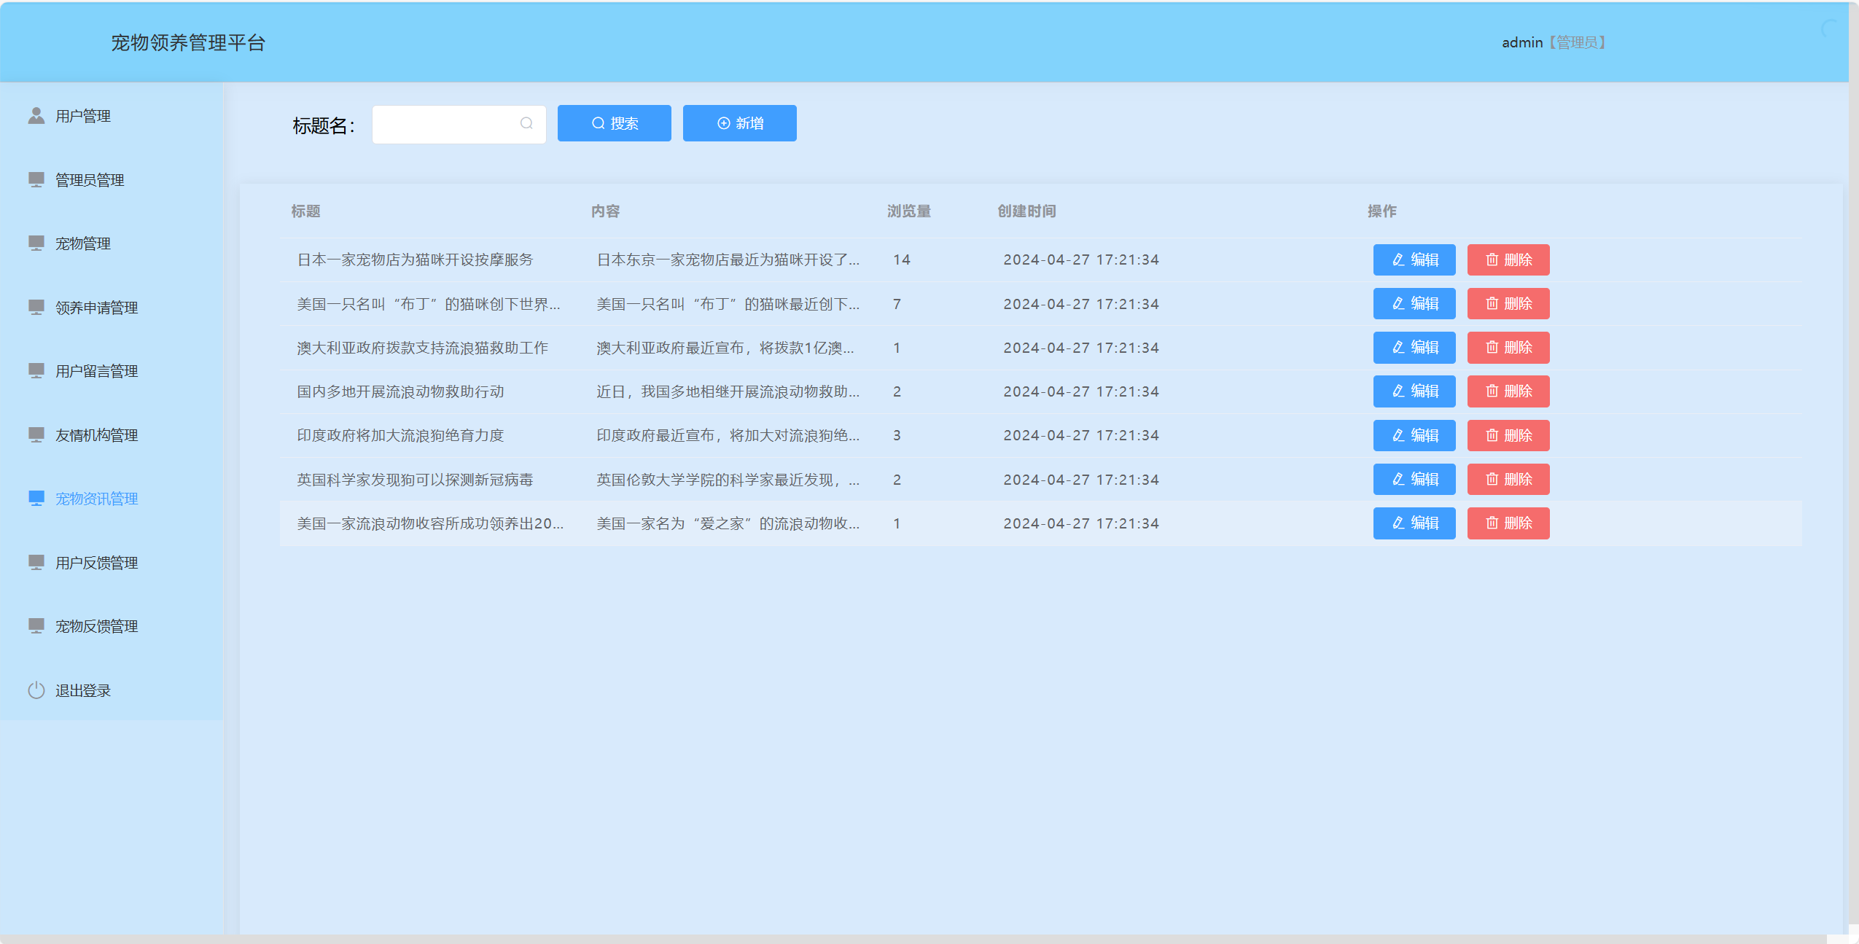This screenshot has width=1859, height=944.
Task: Click the admin account name in the header
Action: [1522, 42]
